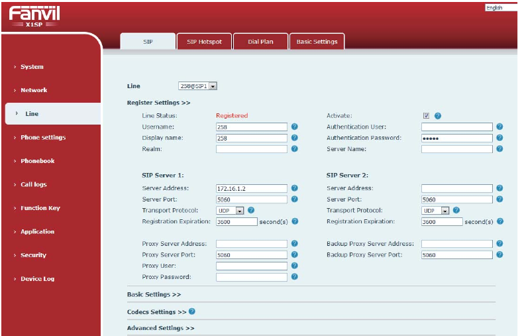Click help icon for SIP Server 2 address
Screen dimensions: 518x336
click(x=499, y=188)
